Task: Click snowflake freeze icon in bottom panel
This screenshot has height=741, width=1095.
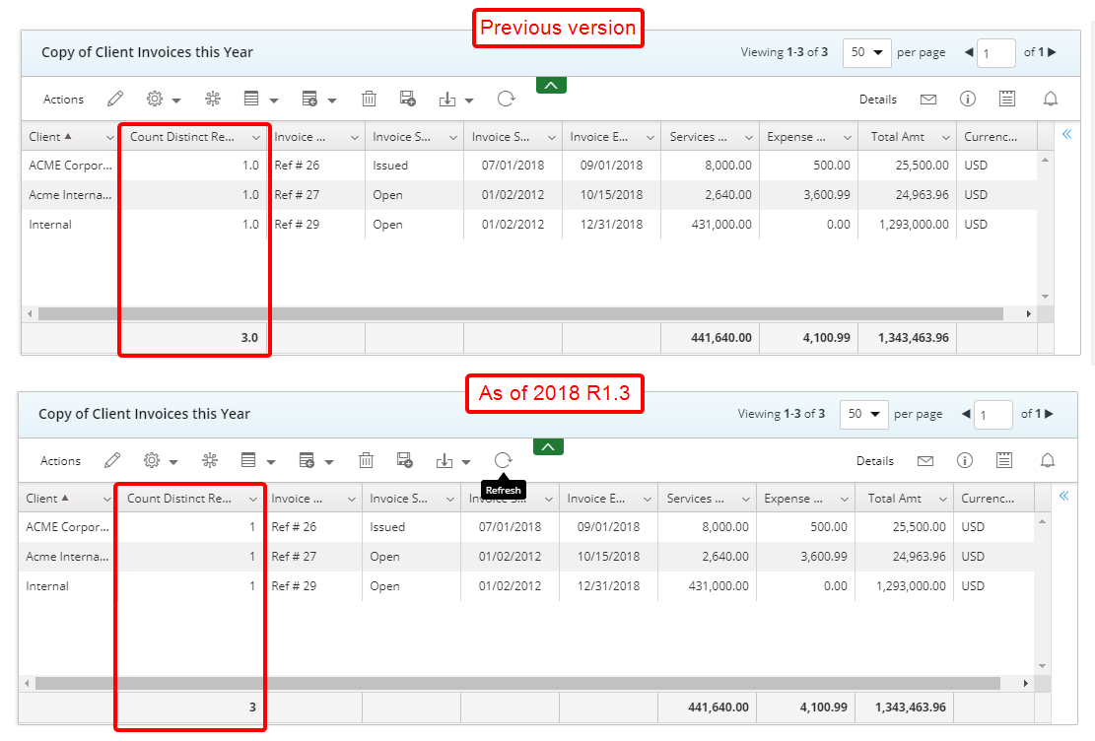Action: tap(210, 460)
